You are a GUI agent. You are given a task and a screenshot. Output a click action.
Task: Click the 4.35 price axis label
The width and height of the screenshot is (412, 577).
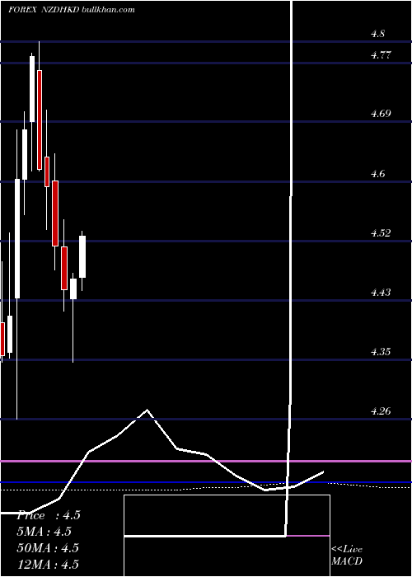point(381,352)
